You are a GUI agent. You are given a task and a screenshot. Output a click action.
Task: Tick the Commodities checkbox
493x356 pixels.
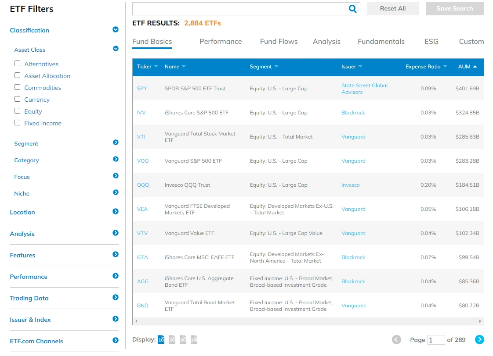(17, 87)
